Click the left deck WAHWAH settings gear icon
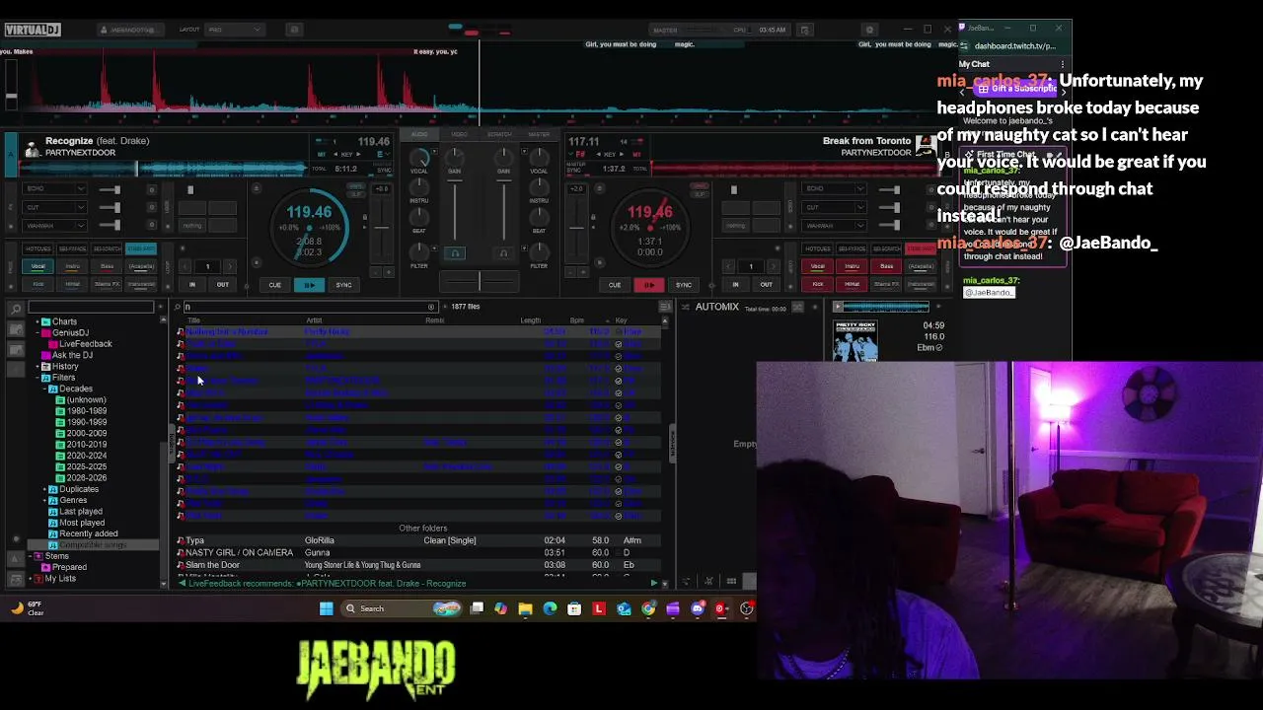 151,226
